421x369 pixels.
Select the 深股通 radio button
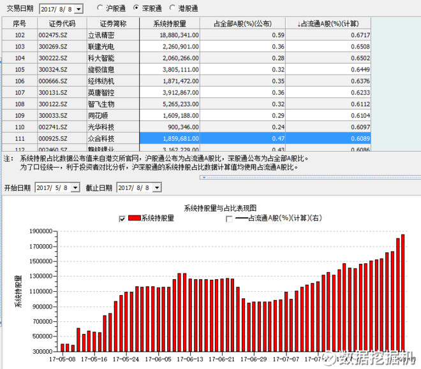(x=137, y=8)
